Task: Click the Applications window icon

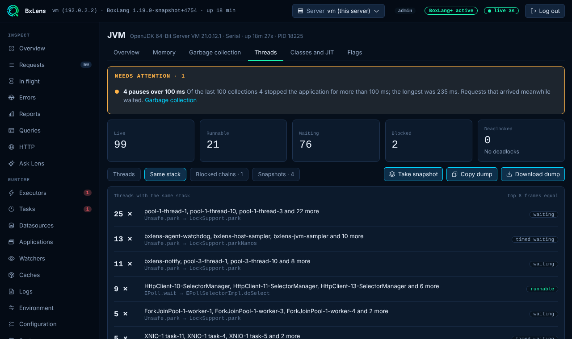Action: click(x=11, y=242)
